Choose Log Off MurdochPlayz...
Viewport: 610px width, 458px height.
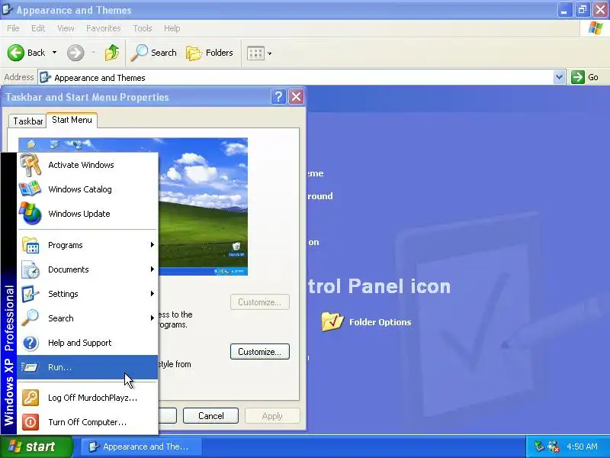coord(88,398)
